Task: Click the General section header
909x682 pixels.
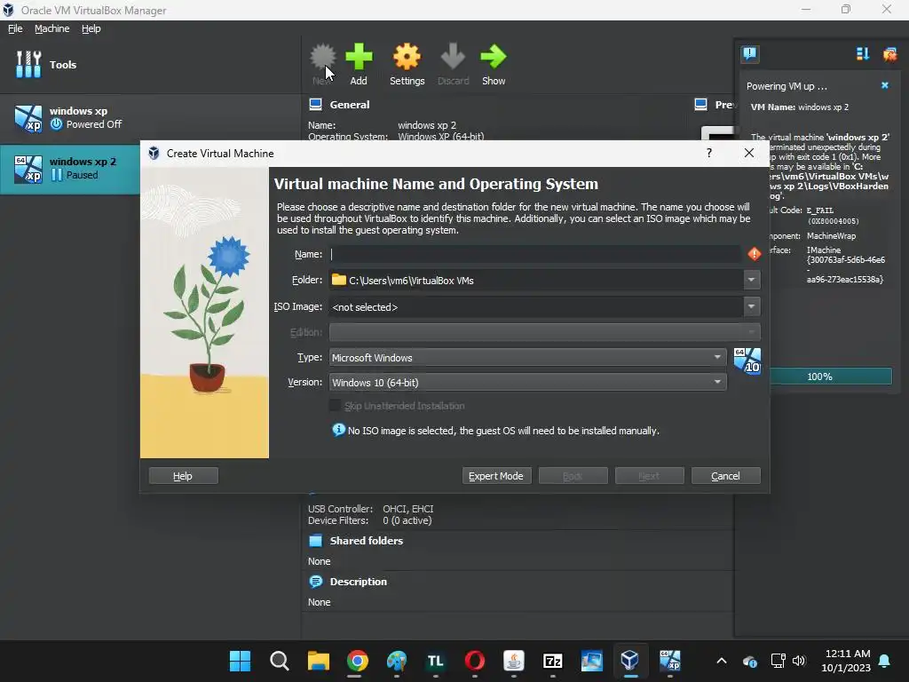Action: 349,105
